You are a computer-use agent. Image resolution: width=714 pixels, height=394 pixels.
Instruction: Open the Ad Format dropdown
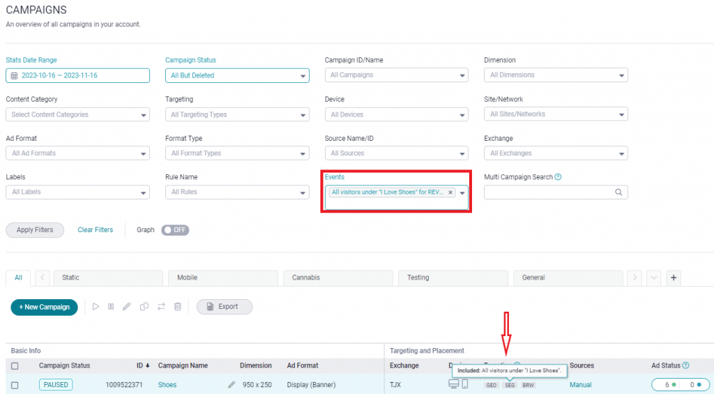[x=78, y=153]
